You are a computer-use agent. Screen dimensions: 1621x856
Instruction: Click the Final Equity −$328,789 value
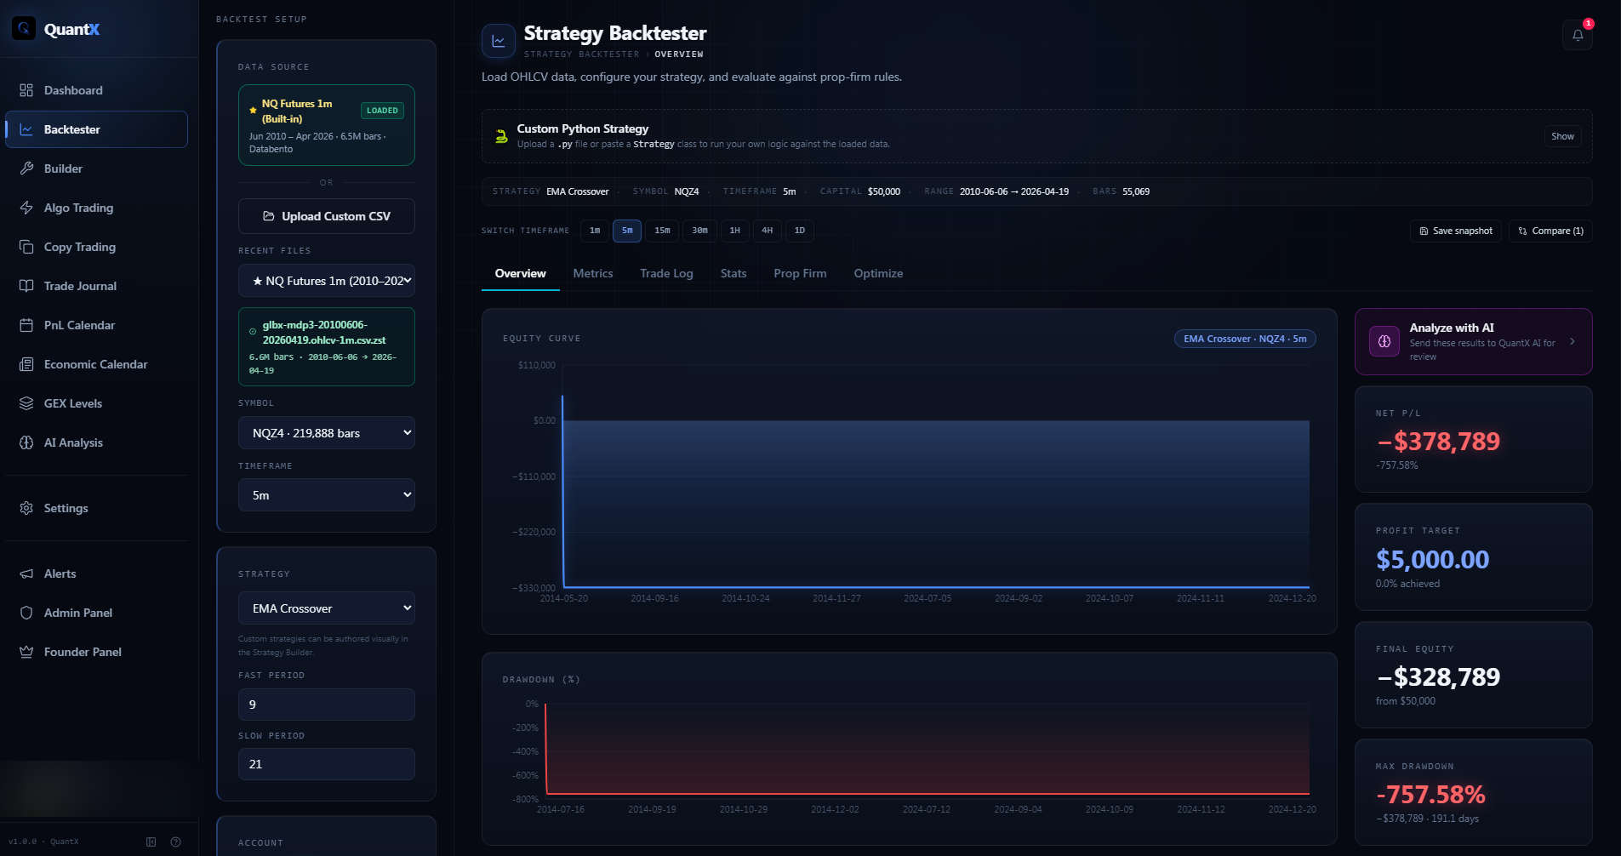[x=1438, y=677]
